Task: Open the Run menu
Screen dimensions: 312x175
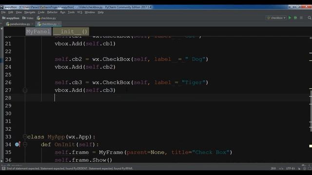Action: (63, 12)
